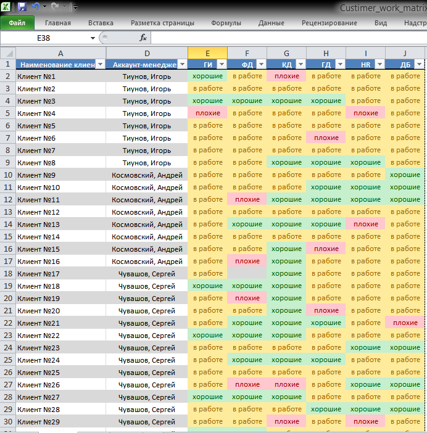The height and width of the screenshot is (433, 427).
Task: Select 'хорошие' ФД cell for Клиент №3
Action: click(x=247, y=101)
